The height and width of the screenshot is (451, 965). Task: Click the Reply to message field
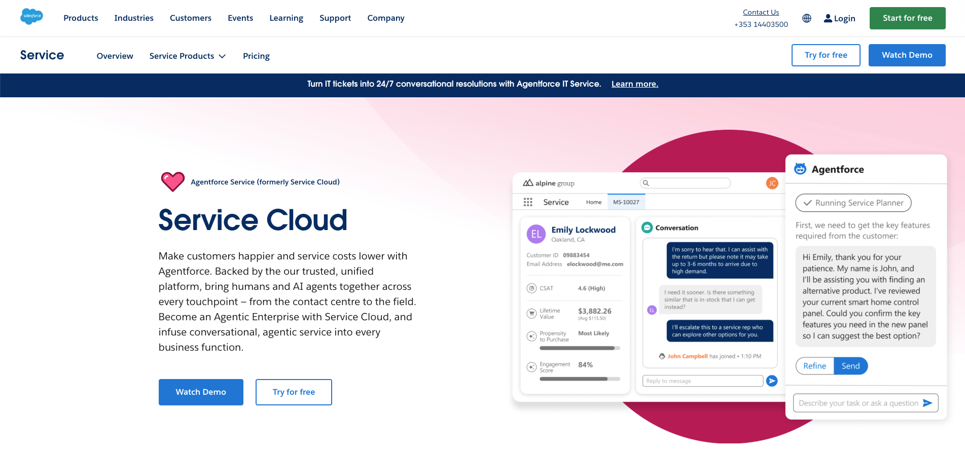(x=703, y=381)
